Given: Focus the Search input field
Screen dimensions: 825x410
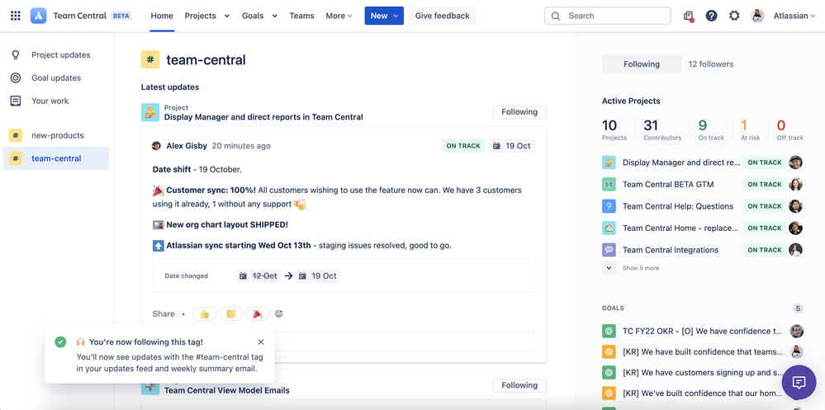Looking at the screenshot, I should pos(608,16).
